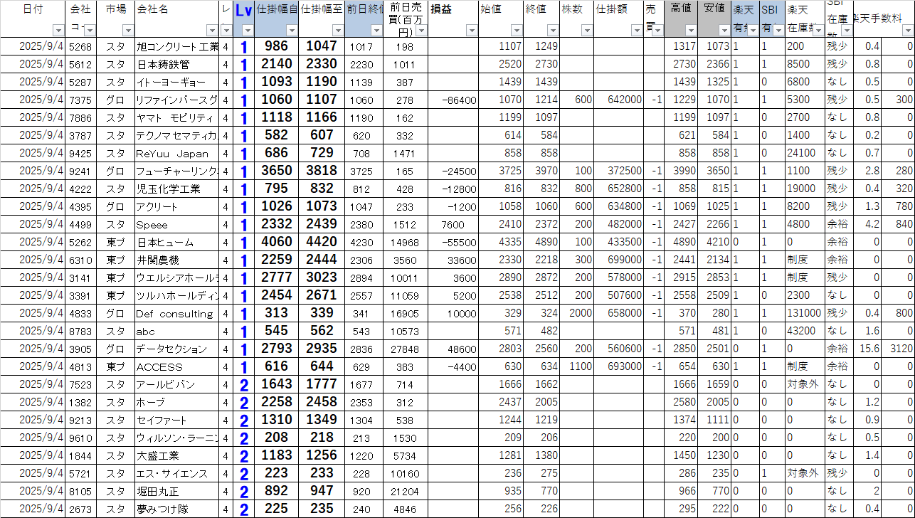Open the 仕掛額 column filter dropdown
915x518 pixels.
click(638, 31)
